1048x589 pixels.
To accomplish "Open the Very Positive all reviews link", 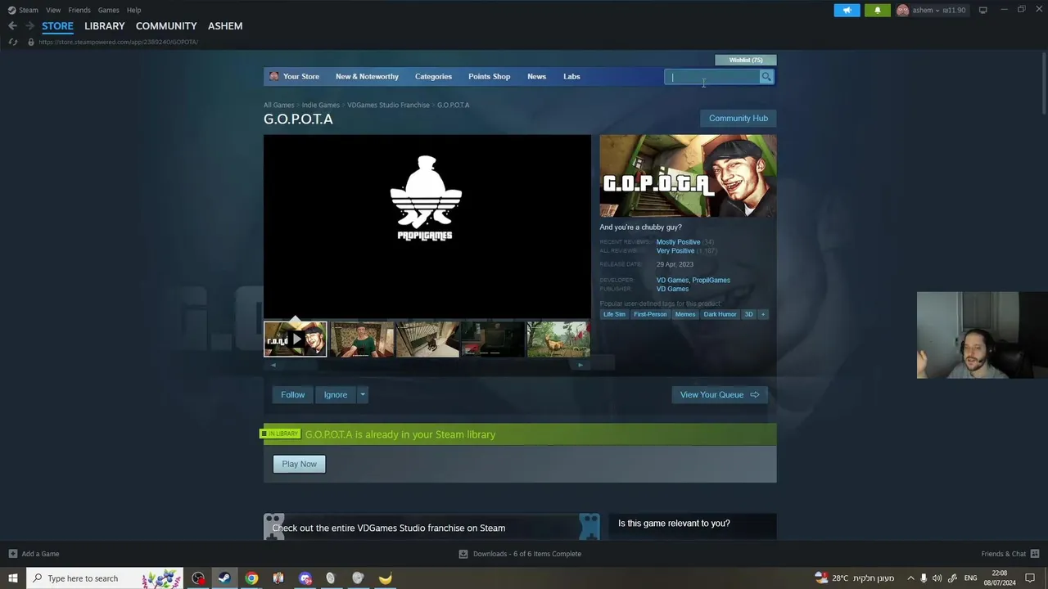I will pos(675,250).
